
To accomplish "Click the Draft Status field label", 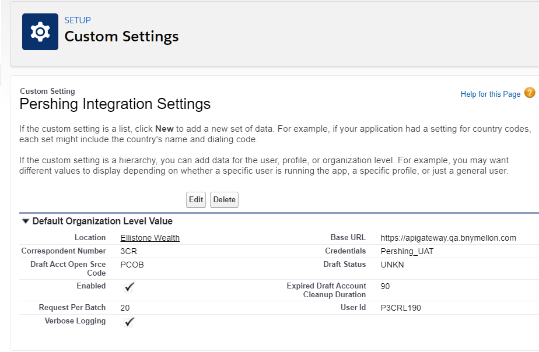I will [x=344, y=265].
